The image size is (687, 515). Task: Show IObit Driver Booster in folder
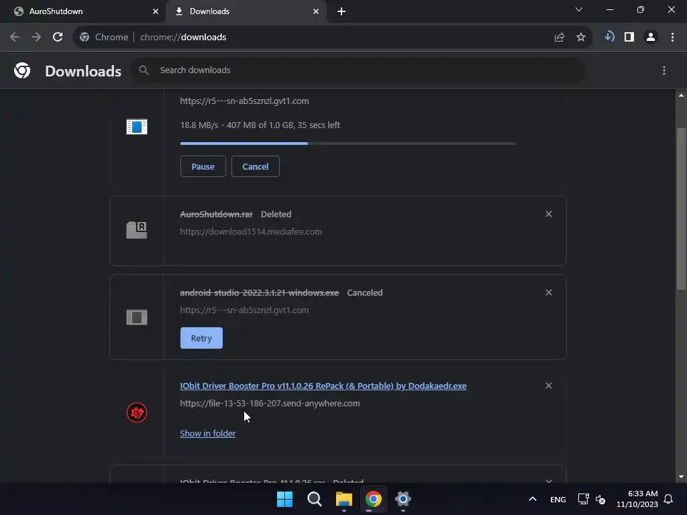(x=208, y=434)
